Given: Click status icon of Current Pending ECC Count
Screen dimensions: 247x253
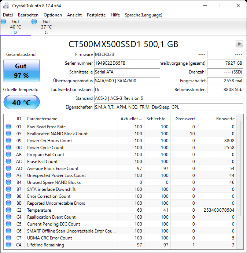Looking at the screenshot, I should (8, 224).
